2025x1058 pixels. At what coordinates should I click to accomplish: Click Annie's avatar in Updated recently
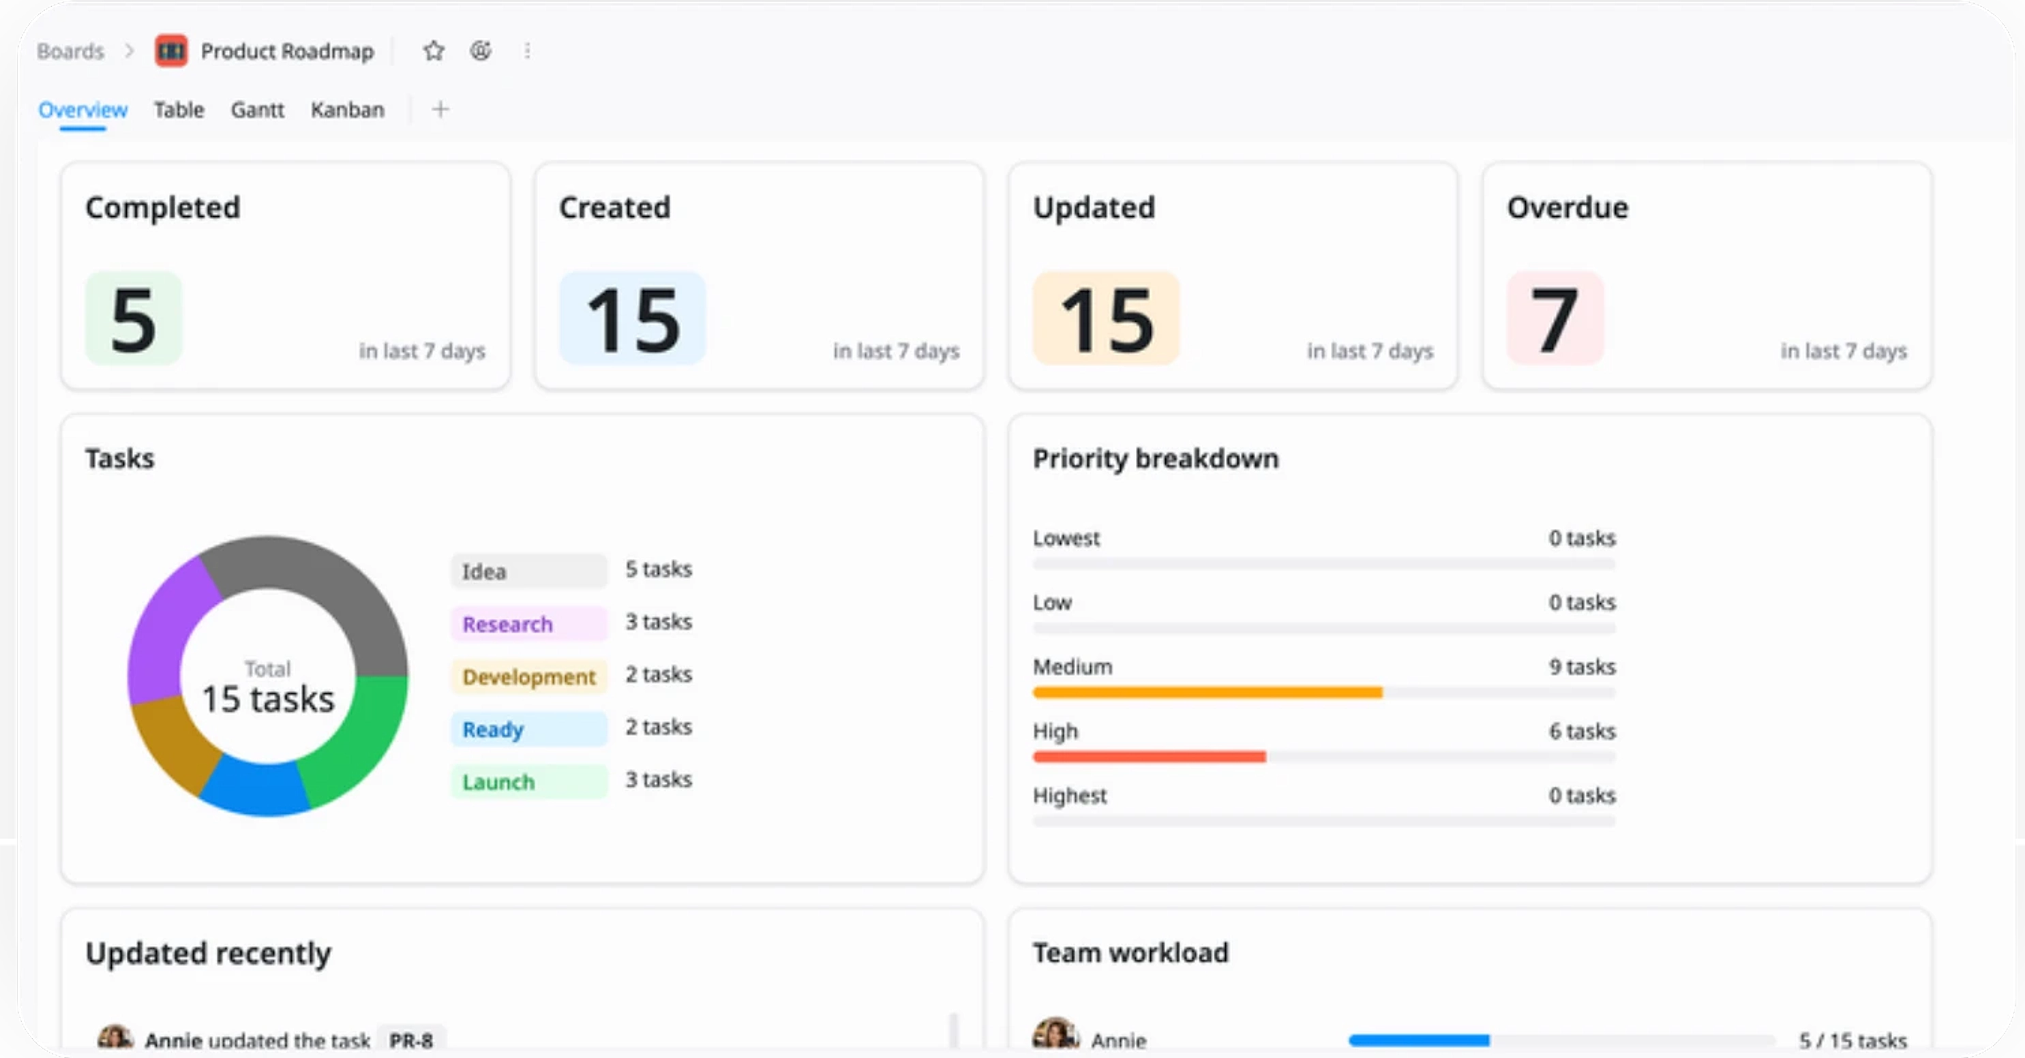pos(115,1038)
